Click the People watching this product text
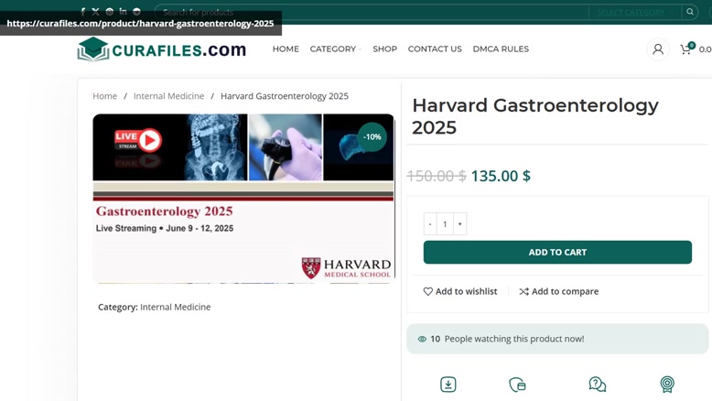The height and width of the screenshot is (401, 712). pos(514,339)
